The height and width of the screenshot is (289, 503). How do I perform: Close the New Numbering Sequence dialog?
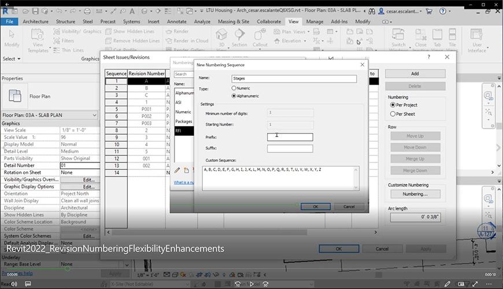(362, 65)
